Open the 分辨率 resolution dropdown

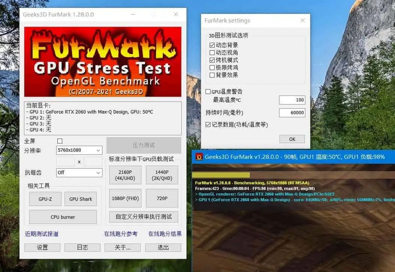coord(79,150)
